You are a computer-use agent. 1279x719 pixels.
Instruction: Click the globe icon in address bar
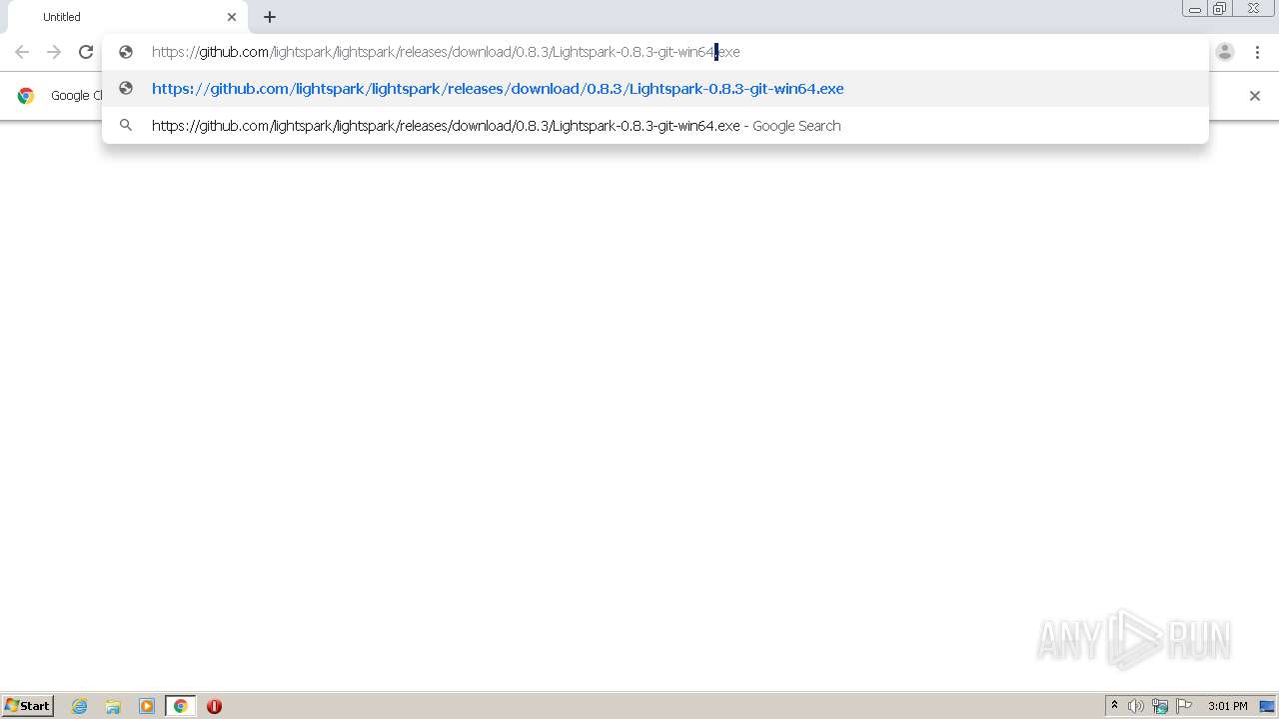click(126, 52)
